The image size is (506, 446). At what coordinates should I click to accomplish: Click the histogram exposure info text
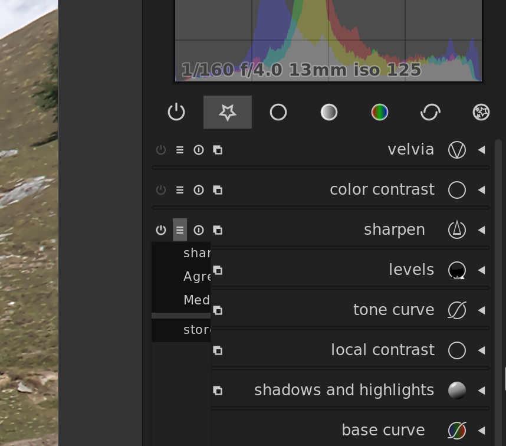click(x=301, y=70)
